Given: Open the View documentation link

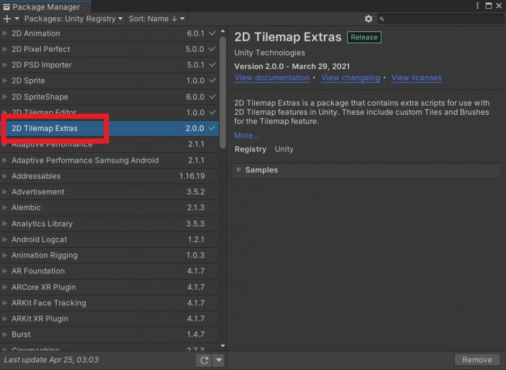Looking at the screenshot, I should pyautogui.click(x=272, y=78).
